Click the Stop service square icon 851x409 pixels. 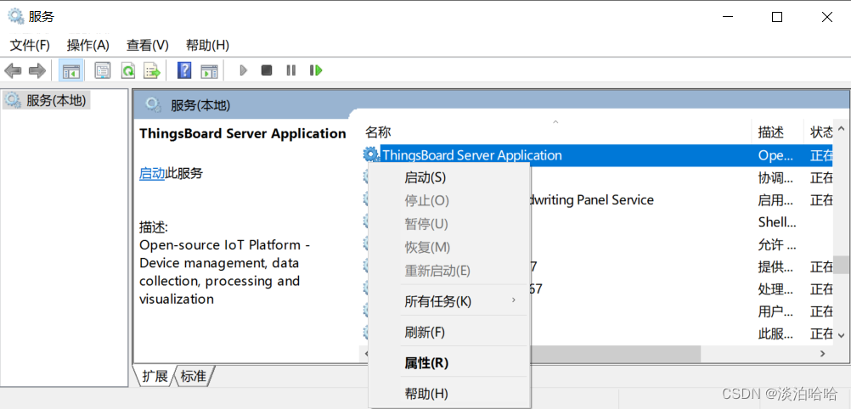[x=267, y=70]
